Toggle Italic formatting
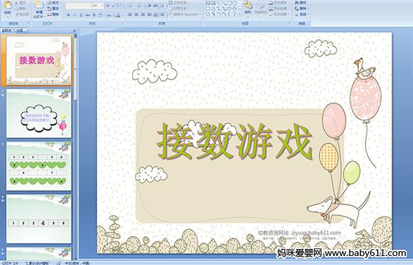Image resolution: width=413 pixels, height=265 pixels. (x=74, y=15)
